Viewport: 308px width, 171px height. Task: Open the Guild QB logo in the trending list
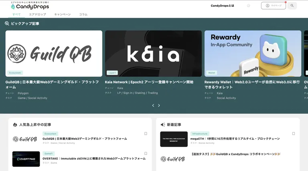pyautogui.click(x=25, y=139)
